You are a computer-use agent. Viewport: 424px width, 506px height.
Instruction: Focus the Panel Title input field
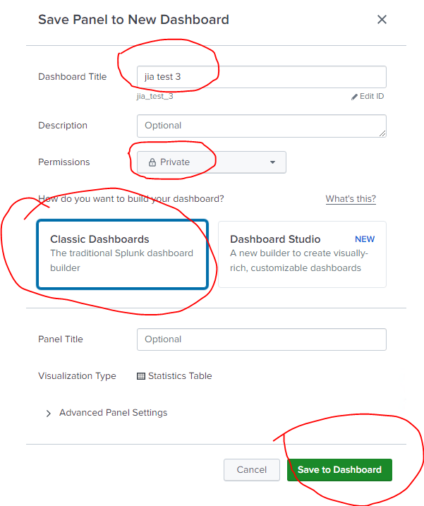pos(261,339)
